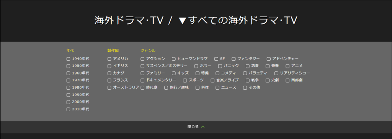Viewport: 392px width, 139px height.
Task: Check the コメディ genre option
Action: coord(217,73)
